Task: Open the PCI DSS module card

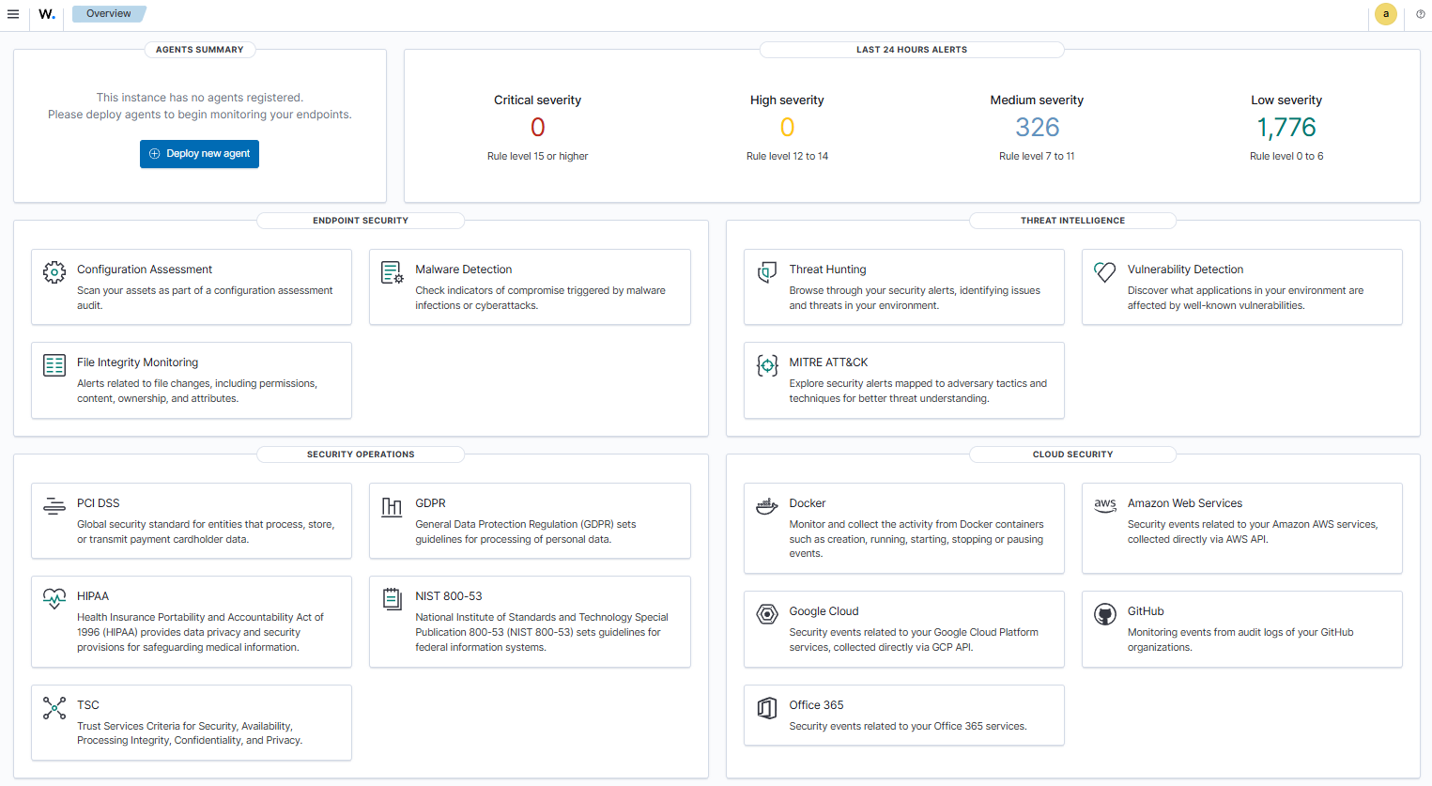Action: click(x=192, y=520)
